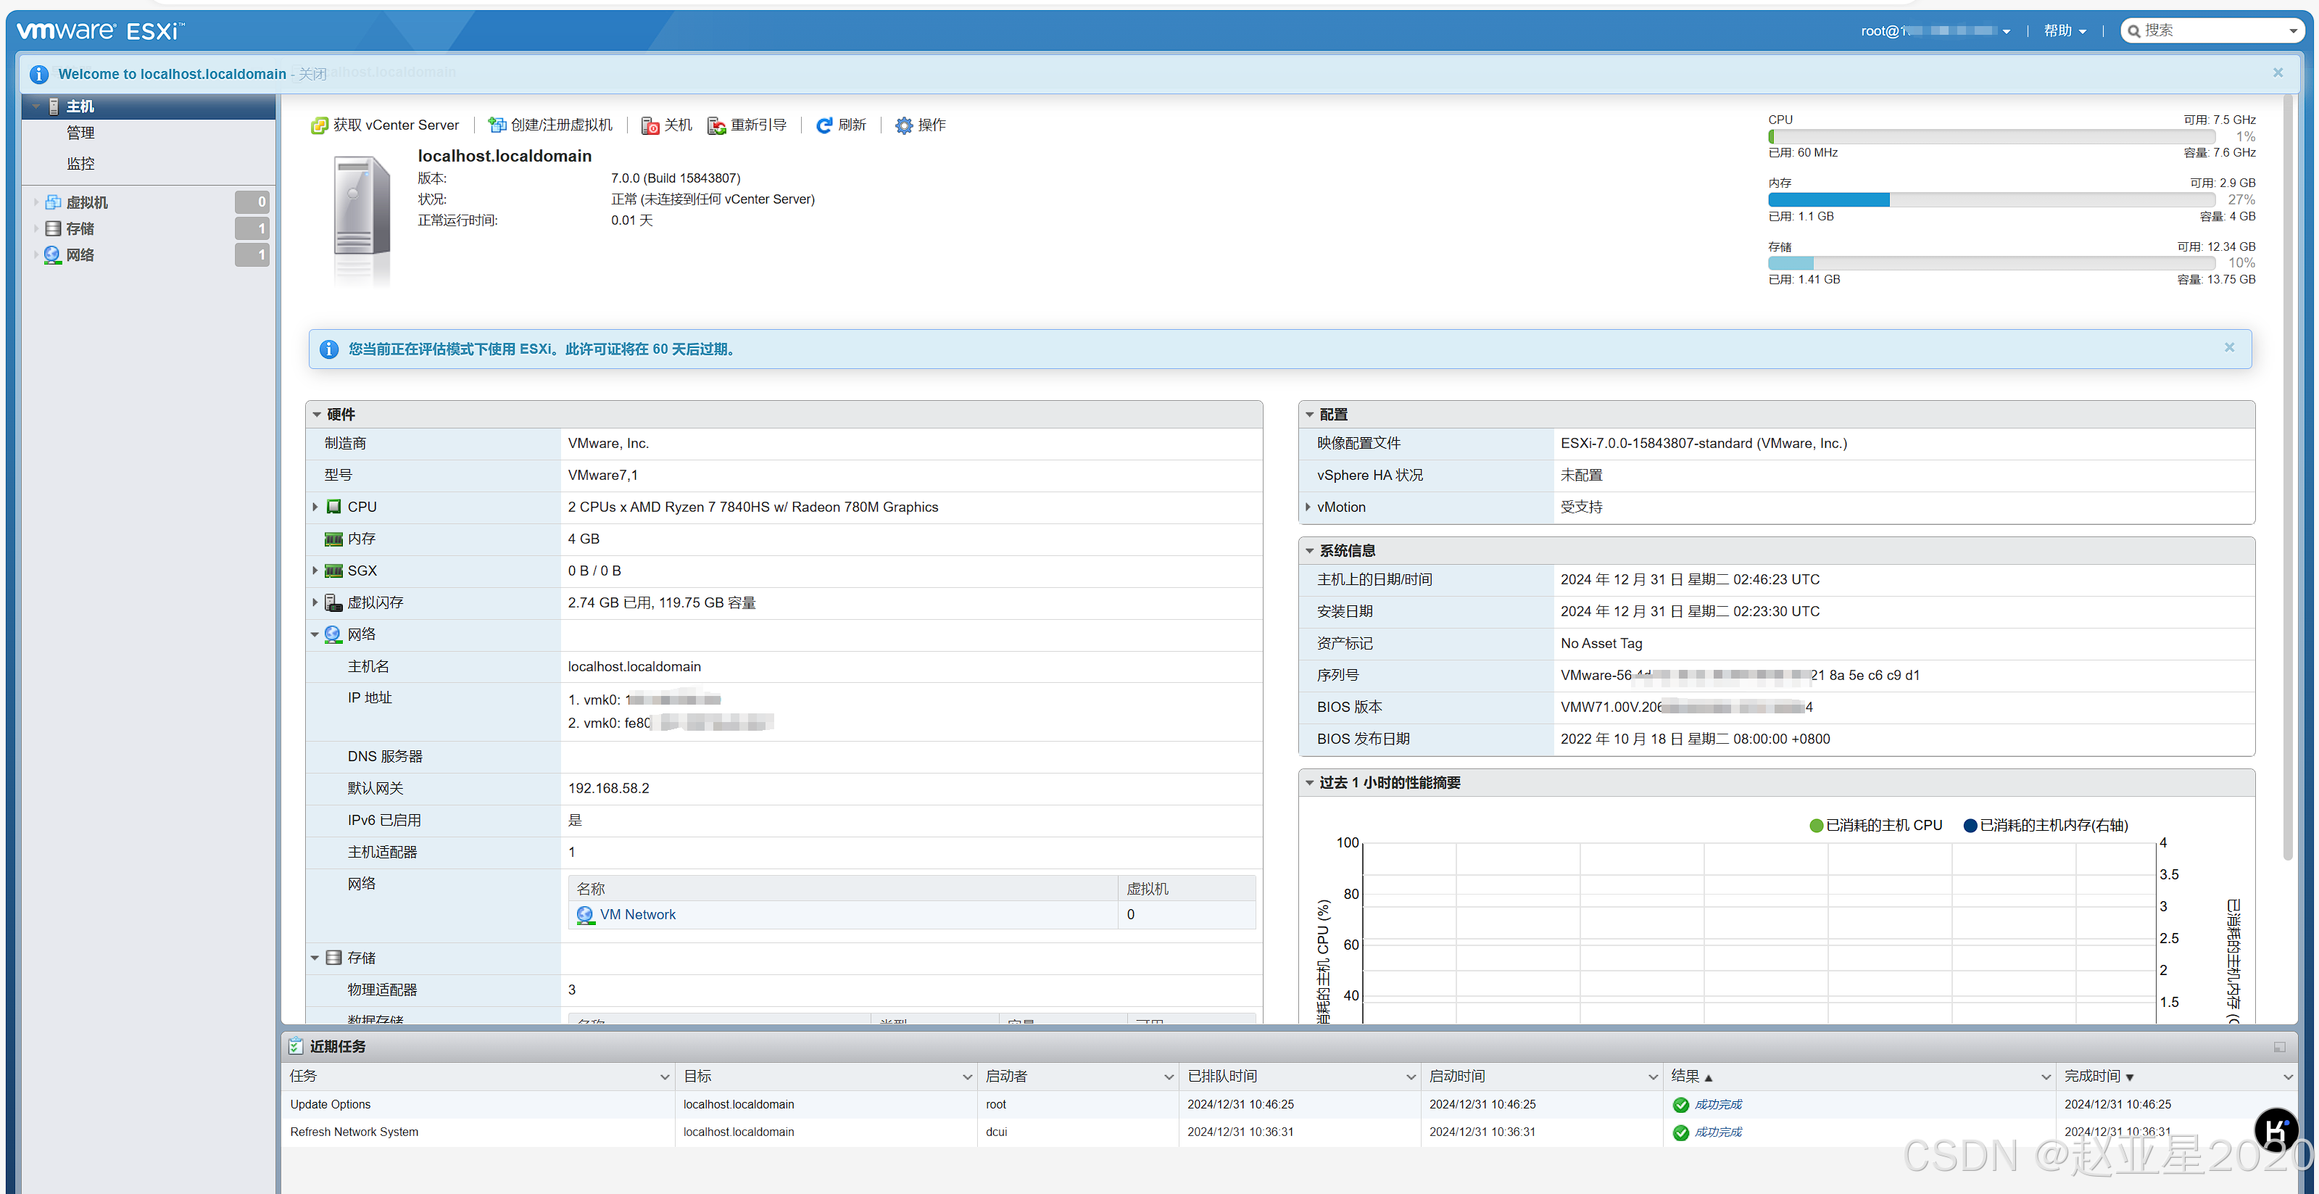
Task: Click the CPU usage bar
Action: [x=1991, y=137]
